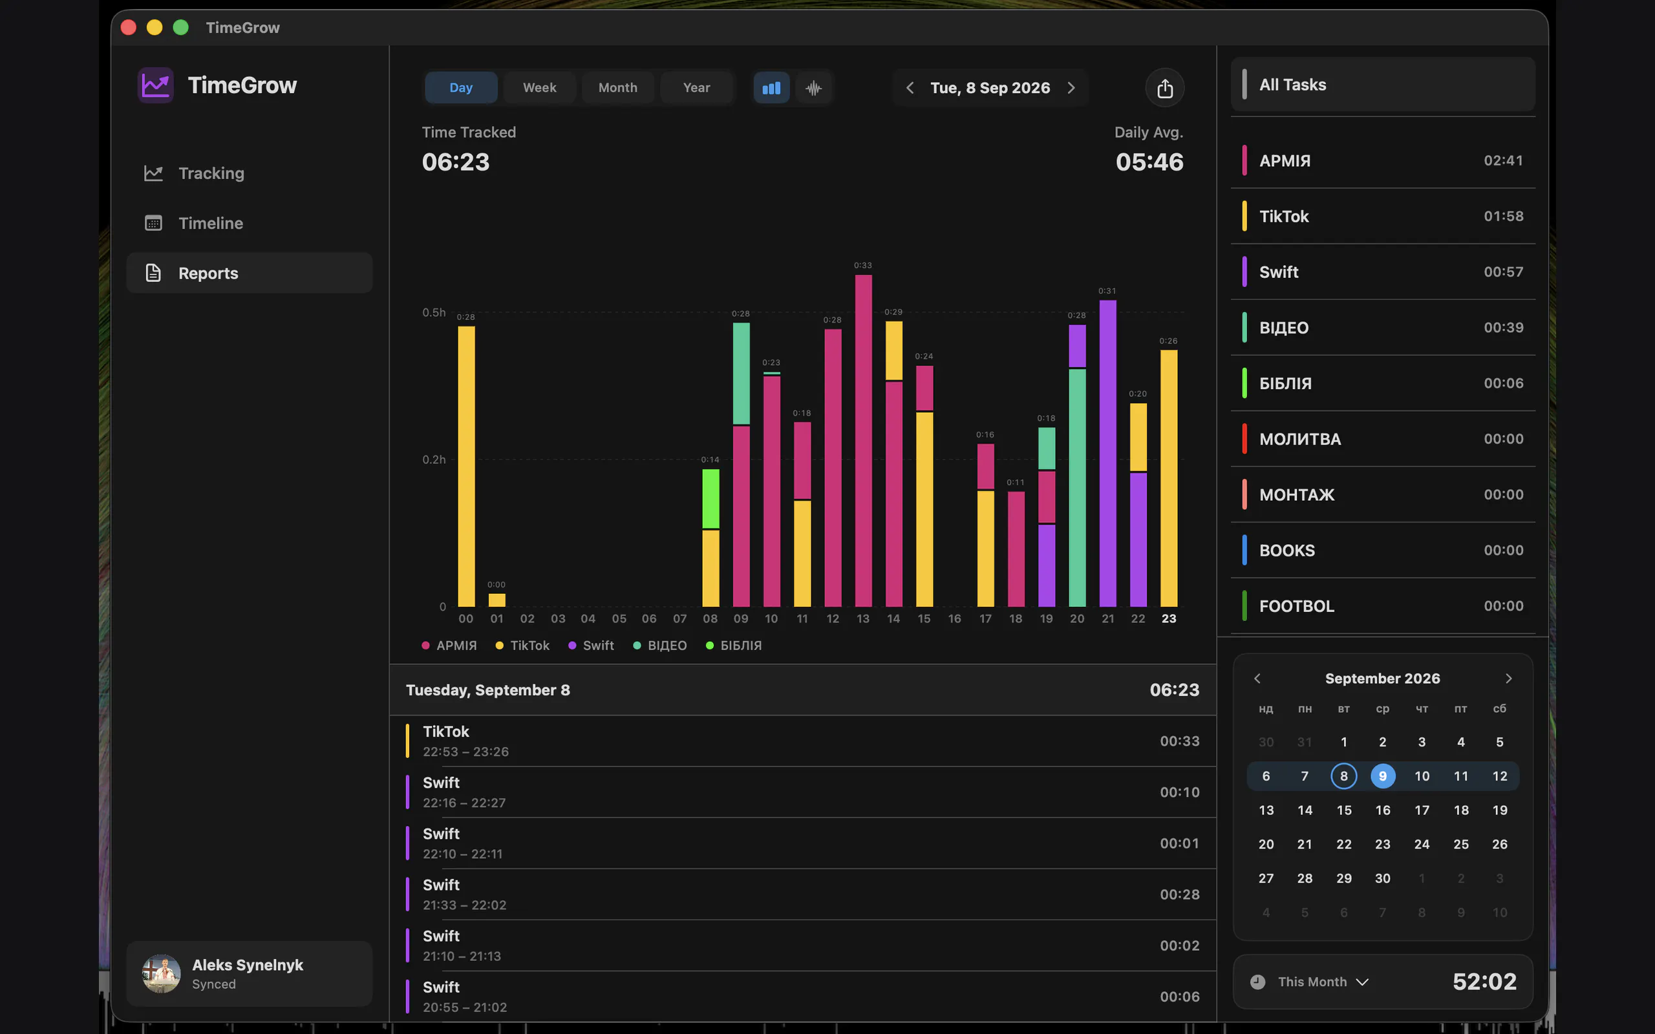
Task: Select All Tasks filter
Action: pos(1383,85)
